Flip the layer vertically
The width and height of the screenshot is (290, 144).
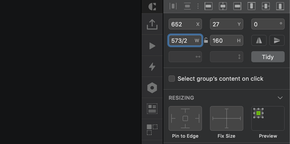[x=277, y=41]
